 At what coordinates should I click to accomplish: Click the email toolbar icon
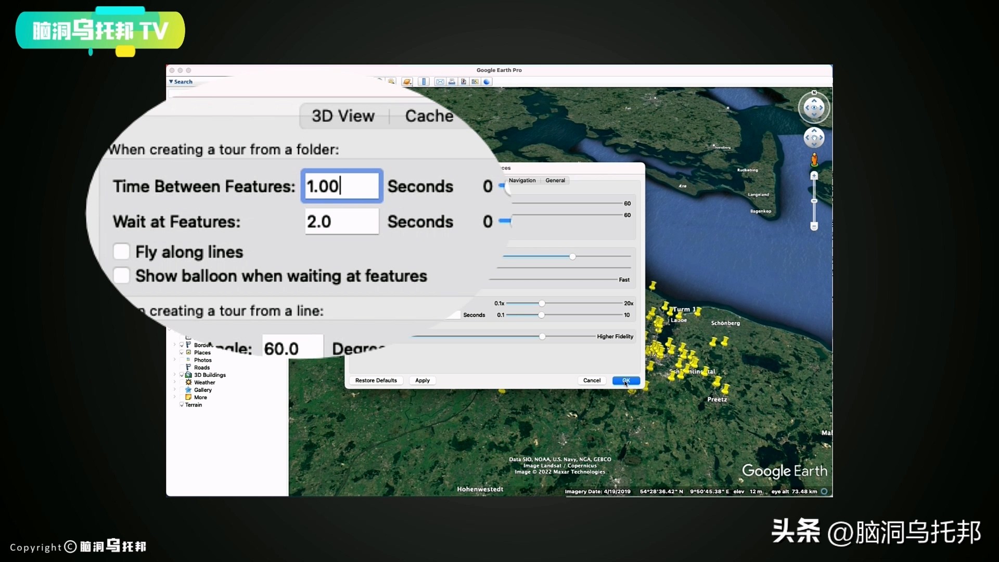(x=440, y=82)
